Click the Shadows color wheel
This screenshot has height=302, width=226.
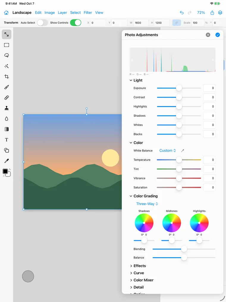144,223
